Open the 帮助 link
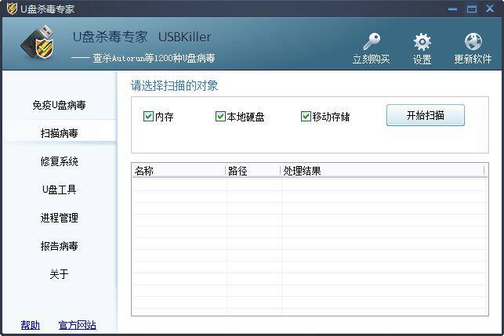 (31, 325)
